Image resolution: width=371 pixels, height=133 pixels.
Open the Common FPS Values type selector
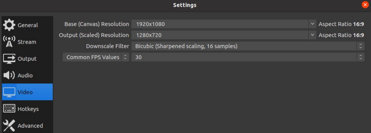[96, 57]
